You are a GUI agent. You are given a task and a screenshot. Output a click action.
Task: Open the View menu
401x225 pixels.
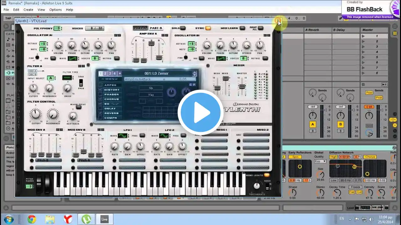tap(41, 10)
